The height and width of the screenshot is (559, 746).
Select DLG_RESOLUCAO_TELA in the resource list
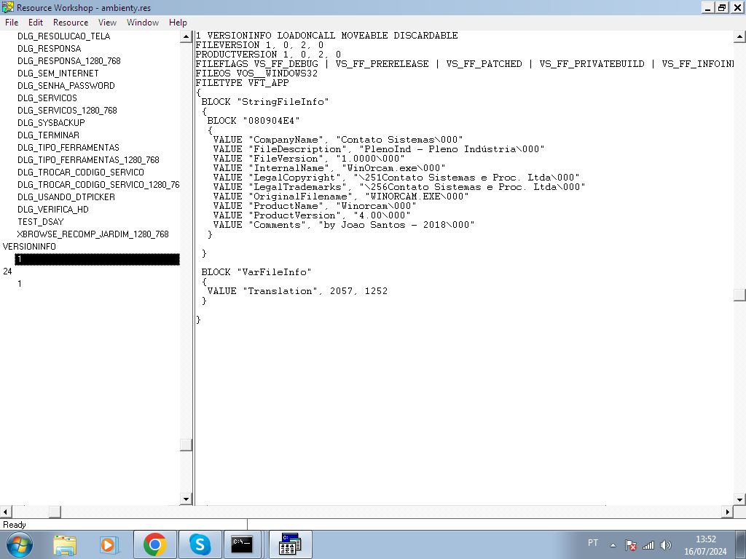pyautogui.click(x=64, y=36)
